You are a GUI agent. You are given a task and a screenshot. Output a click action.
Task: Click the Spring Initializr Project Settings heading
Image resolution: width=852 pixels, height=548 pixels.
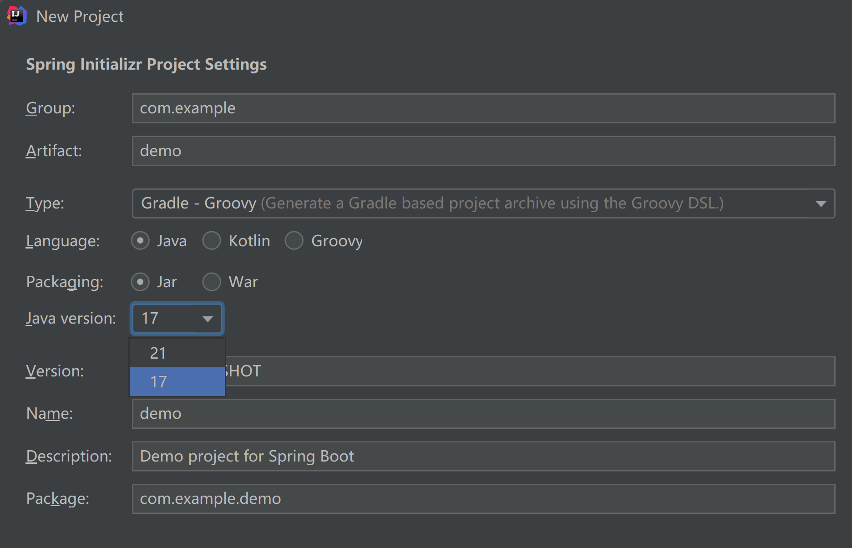146,64
